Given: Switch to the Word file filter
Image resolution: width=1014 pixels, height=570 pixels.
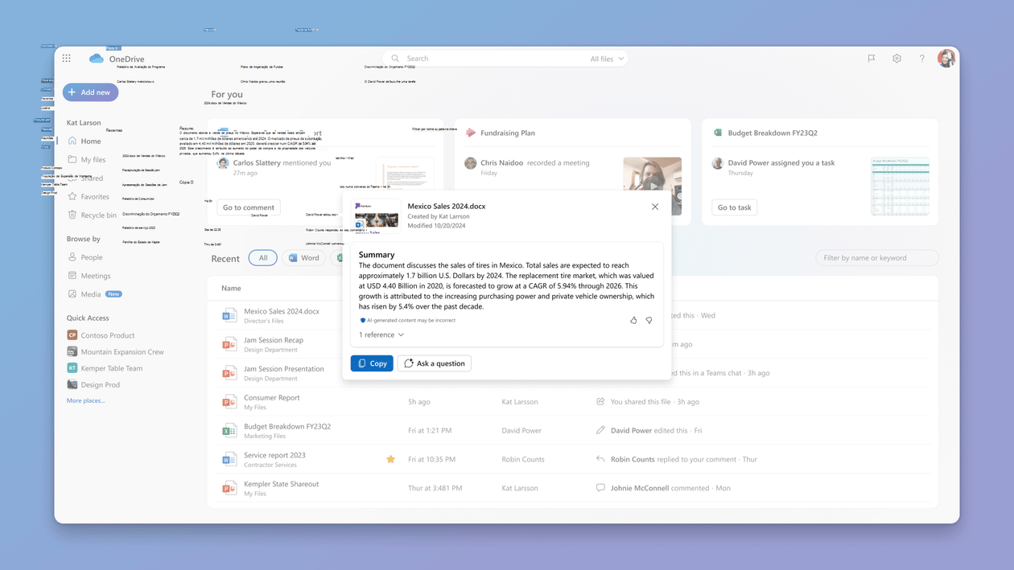Looking at the screenshot, I should (x=303, y=257).
